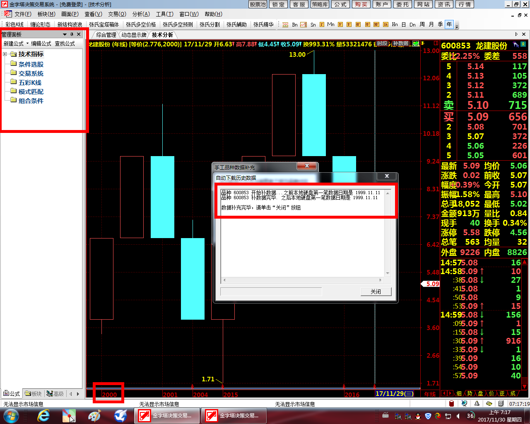
Task: Select the 5-minute period icon
Action: 349,25
